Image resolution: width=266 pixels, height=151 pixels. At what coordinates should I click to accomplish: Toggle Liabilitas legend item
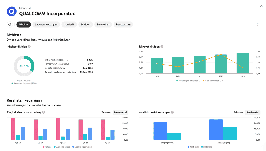pos(207,147)
